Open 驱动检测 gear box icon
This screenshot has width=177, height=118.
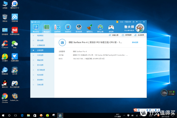(79, 28)
